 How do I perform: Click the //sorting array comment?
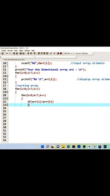coord(27,86)
